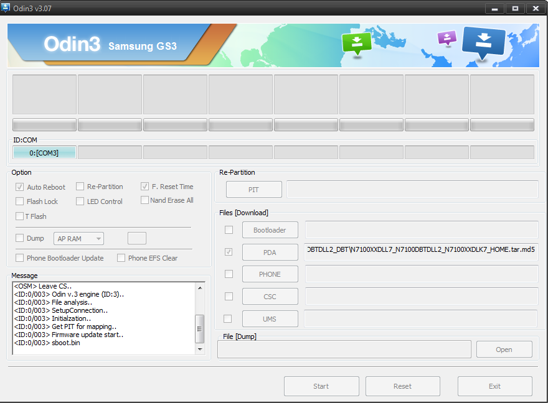Click 'SetupConnection..' log line
The image size is (548, 403).
coord(61,310)
